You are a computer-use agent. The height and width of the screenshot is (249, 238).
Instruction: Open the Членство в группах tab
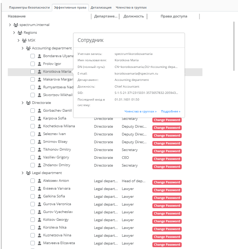[131, 7]
